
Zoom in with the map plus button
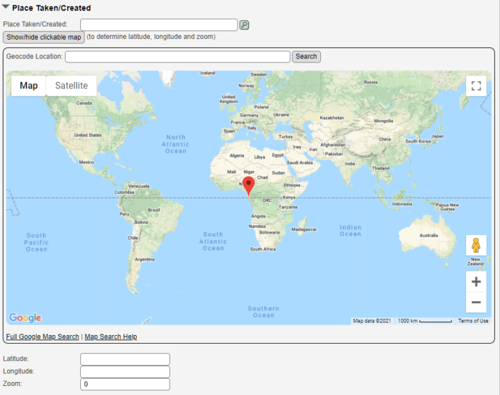476,282
